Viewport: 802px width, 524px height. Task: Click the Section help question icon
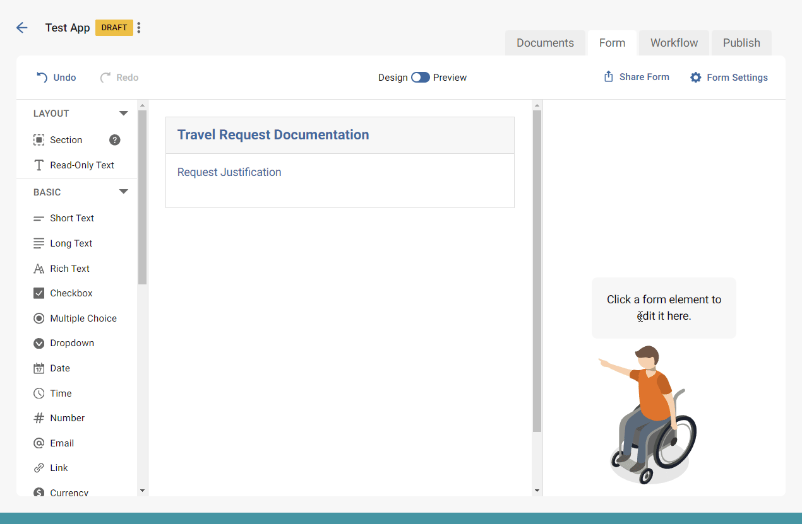[114, 140]
